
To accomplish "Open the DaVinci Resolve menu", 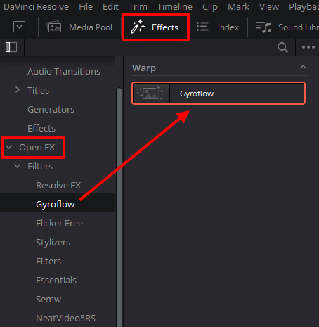I will (37, 7).
